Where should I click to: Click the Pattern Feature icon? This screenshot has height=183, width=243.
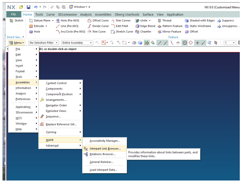tap(159, 26)
